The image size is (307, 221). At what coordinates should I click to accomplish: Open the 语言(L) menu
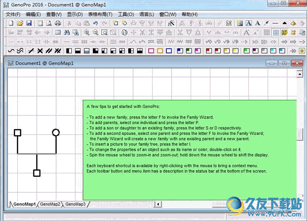(x=146, y=15)
